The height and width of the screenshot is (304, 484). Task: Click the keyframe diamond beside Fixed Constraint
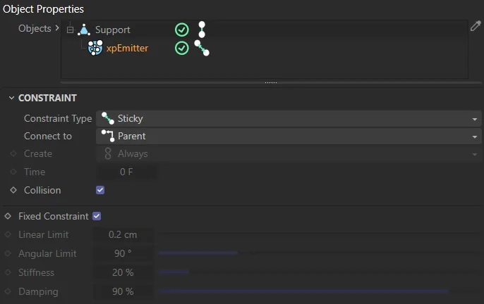coord(8,216)
